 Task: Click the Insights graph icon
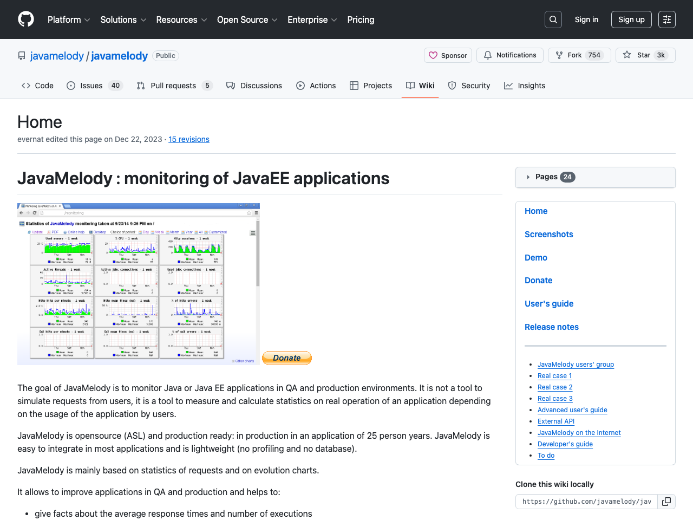pos(509,85)
